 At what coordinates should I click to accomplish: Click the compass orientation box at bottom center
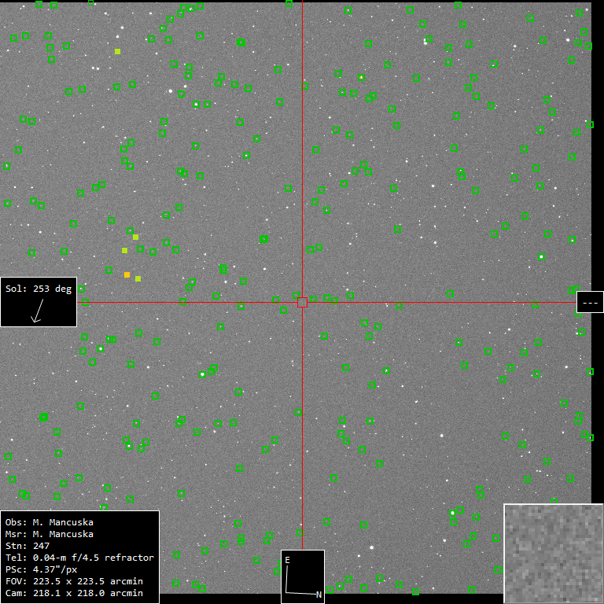pyautogui.click(x=302, y=576)
